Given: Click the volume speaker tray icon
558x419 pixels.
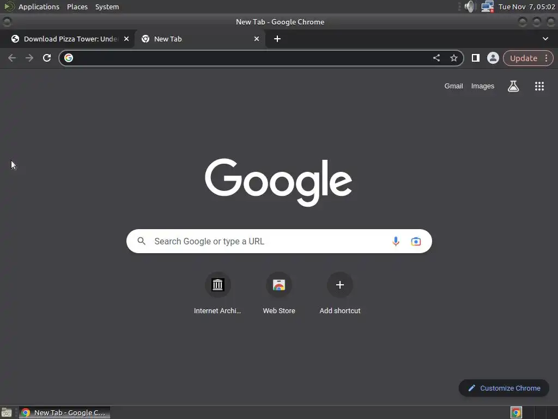Looking at the screenshot, I should pyautogui.click(x=470, y=7).
